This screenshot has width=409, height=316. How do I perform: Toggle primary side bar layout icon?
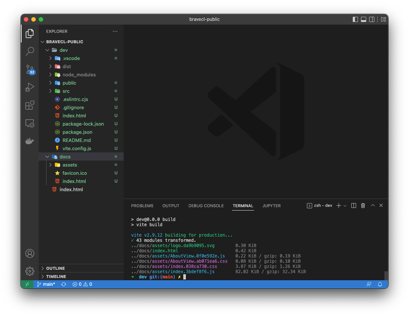tap(355, 19)
